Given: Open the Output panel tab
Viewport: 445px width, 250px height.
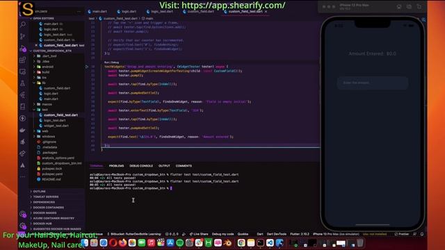Looking at the screenshot, I should click(164, 166).
